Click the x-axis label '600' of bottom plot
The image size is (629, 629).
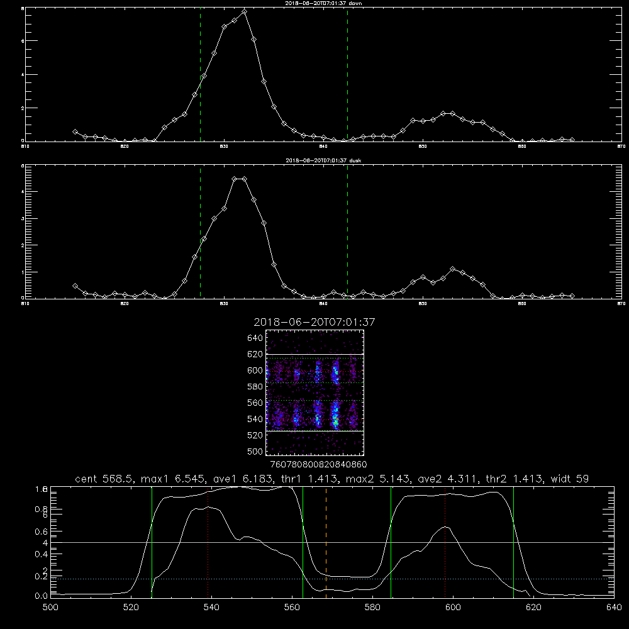pos(453,608)
